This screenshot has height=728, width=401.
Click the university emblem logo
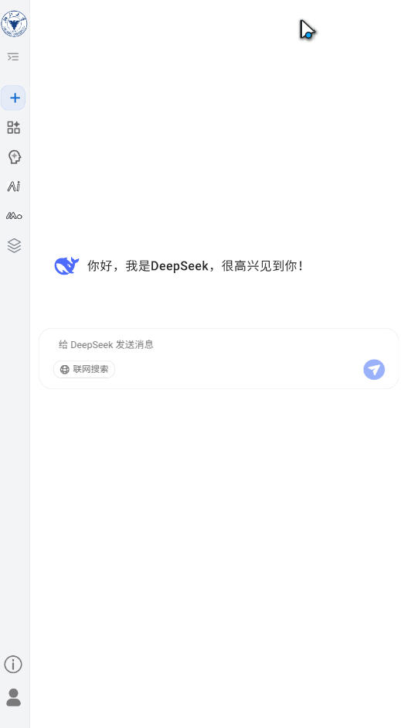[15, 24]
